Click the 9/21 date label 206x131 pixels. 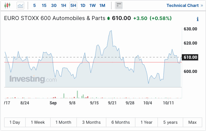112,103
